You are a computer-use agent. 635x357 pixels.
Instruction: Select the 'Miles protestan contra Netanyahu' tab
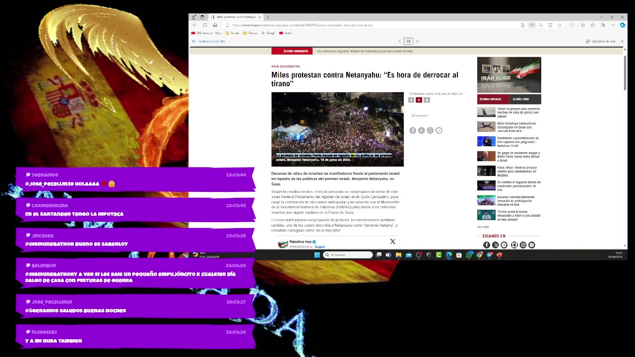tap(236, 17)
